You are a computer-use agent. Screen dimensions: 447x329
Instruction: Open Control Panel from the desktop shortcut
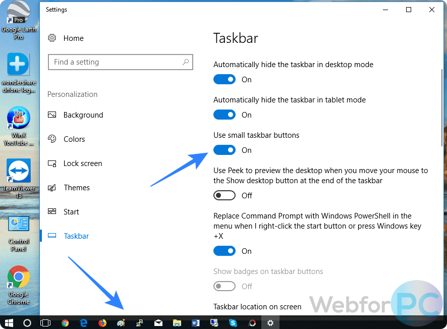19,224
